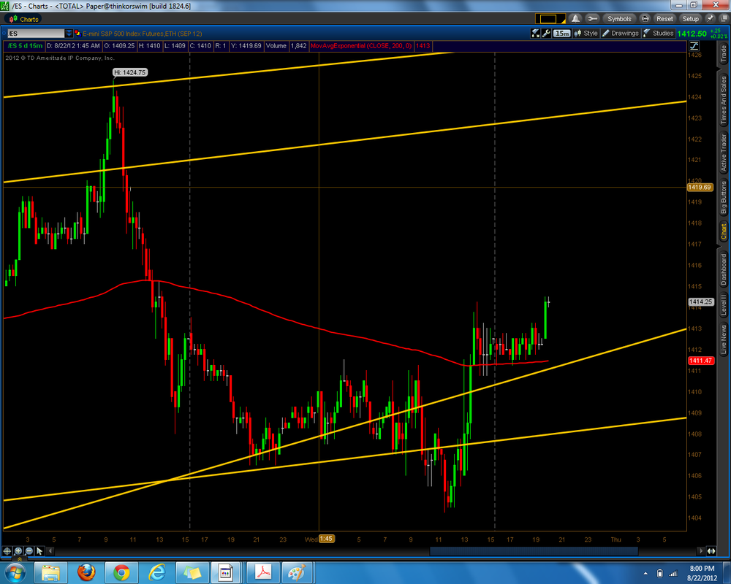Viewport: 731px width, 584px height.
Task: Click the /ES symbol input field
Action: (x=35, y=34)
